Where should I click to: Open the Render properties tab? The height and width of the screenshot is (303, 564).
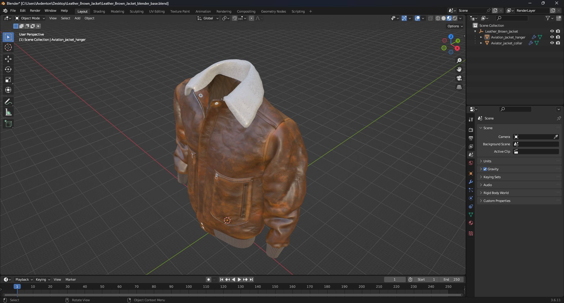point(471,130)
